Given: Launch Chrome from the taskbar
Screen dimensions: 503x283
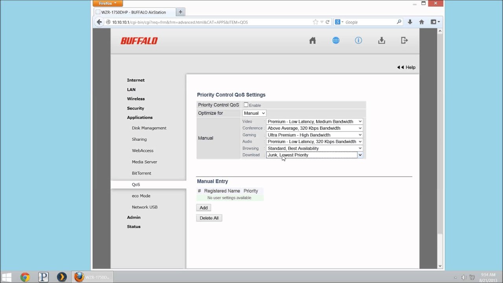Looking at the screenshot, I should tap(25, 277).
